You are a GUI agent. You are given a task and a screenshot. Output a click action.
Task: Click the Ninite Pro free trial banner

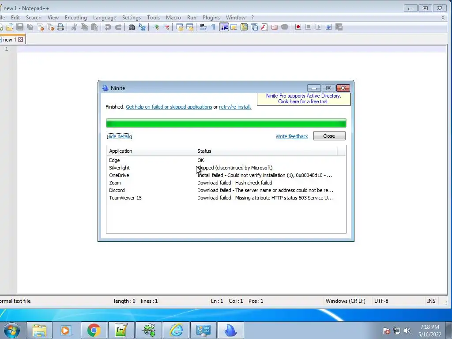click(x=304, y=98)
